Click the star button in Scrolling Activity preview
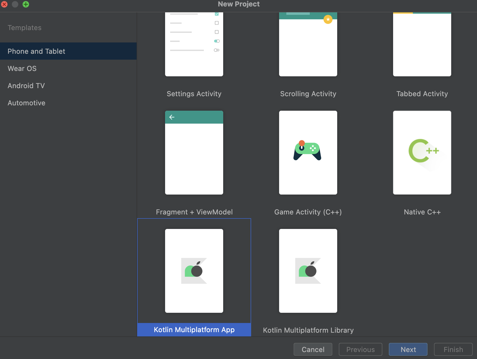This screenshot has width=477, height=359. [328, 19]
